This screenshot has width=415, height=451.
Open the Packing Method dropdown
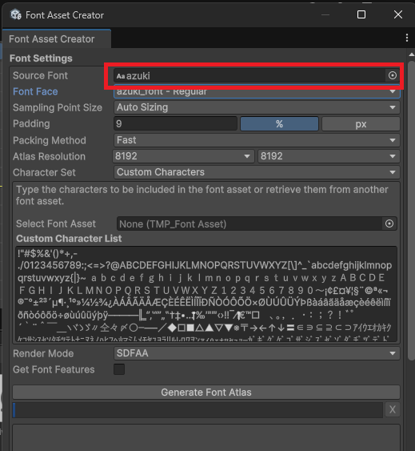pyautogui.click(x=257, y=140)
